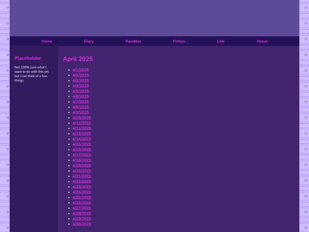Open the 4/23/2025 diary entry

[x=82, y=187]
